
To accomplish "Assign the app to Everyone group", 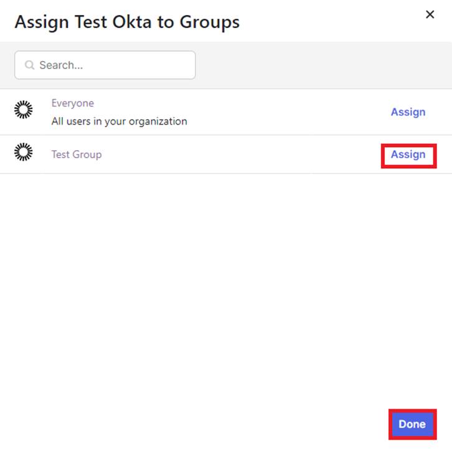I will [x=408, y=112].
